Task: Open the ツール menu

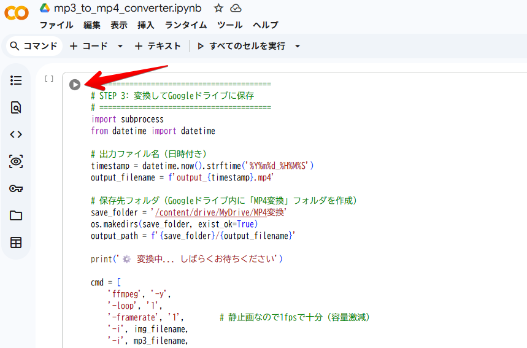Action: tap(230, 25)
